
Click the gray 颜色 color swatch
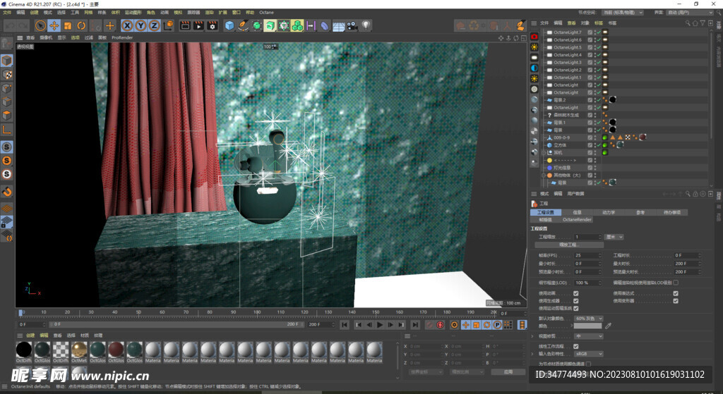[587, 326]
